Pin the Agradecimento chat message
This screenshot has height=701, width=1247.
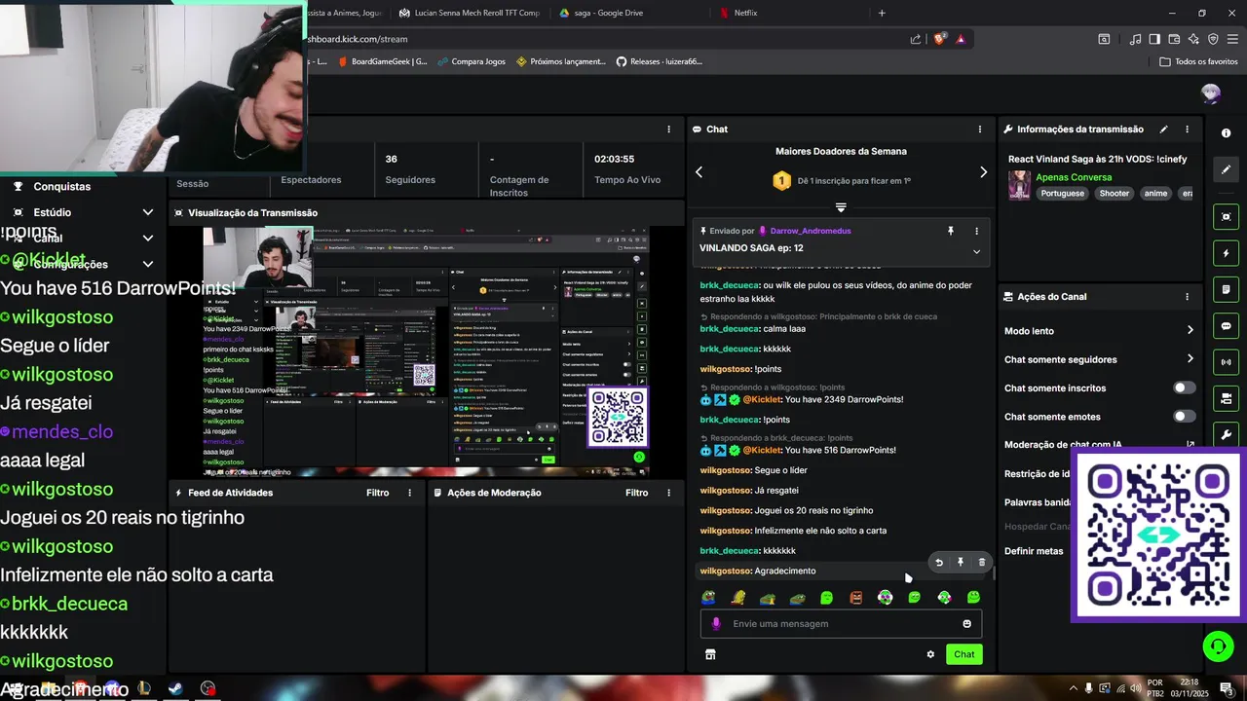point(961,562)
